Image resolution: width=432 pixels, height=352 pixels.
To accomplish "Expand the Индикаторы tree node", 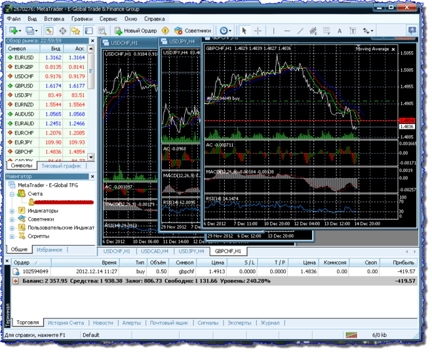I will click(12, 211).
